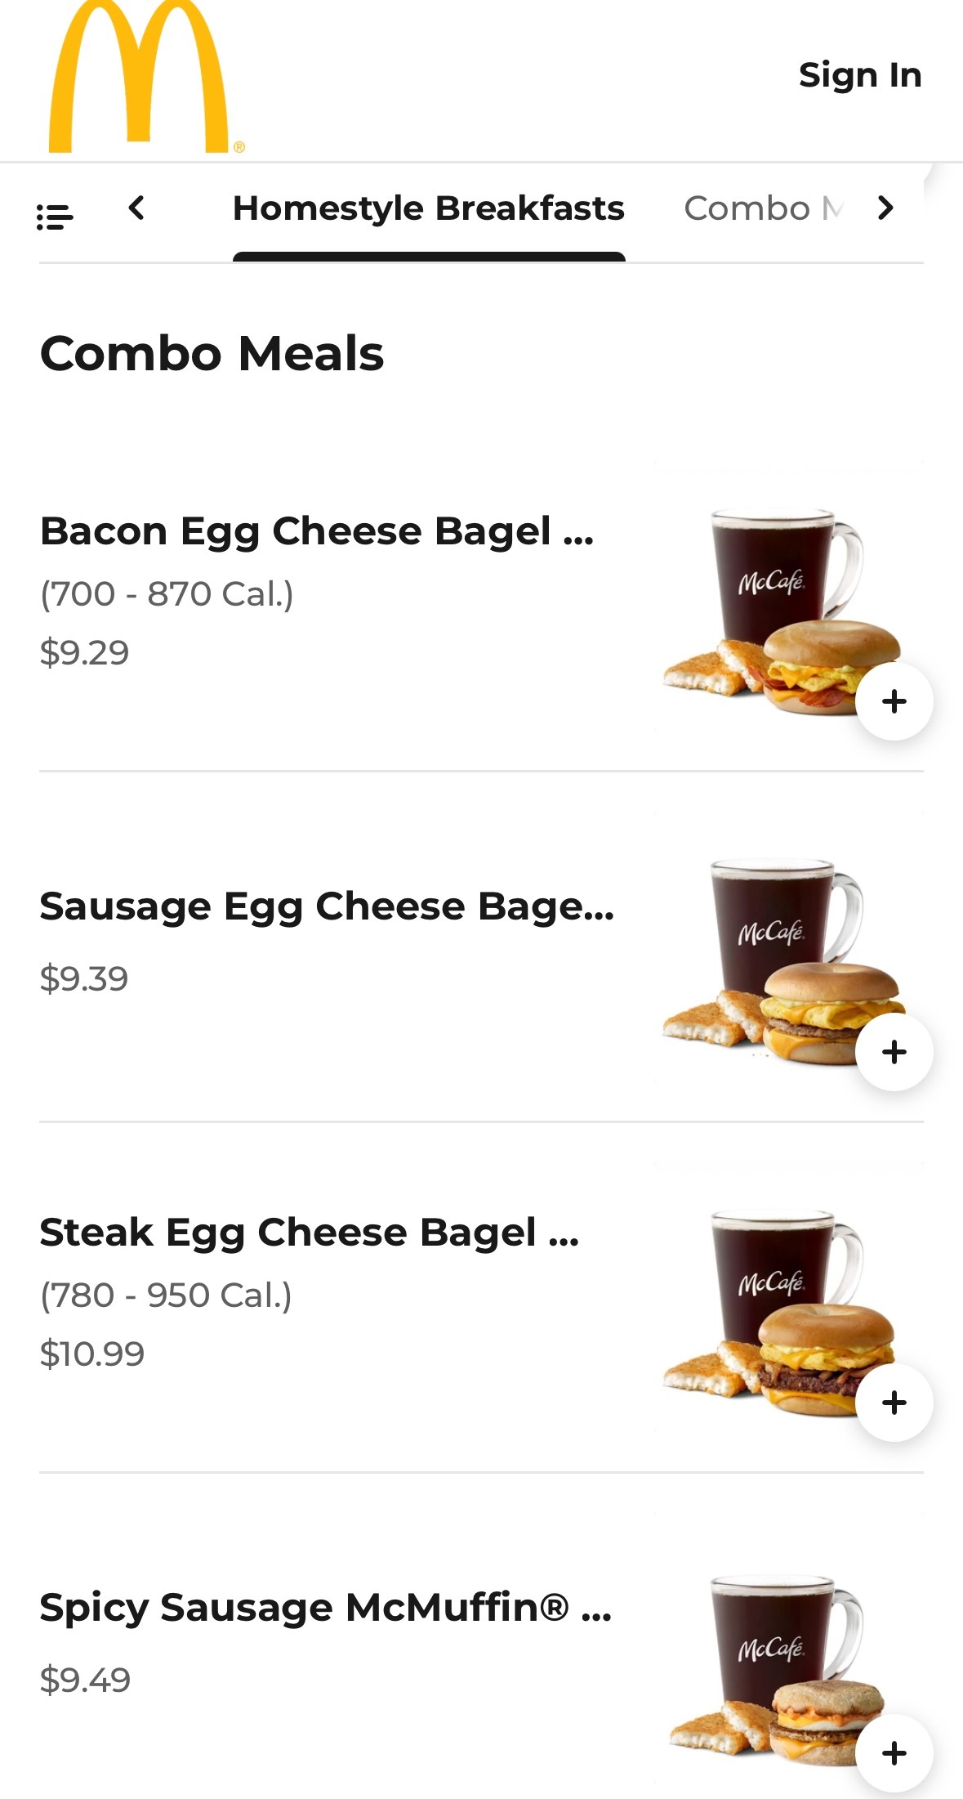963x1799 pixels.
Task: Open Sausage Egg Cheese Bagel item title
Action: click(x=327, y=906)
